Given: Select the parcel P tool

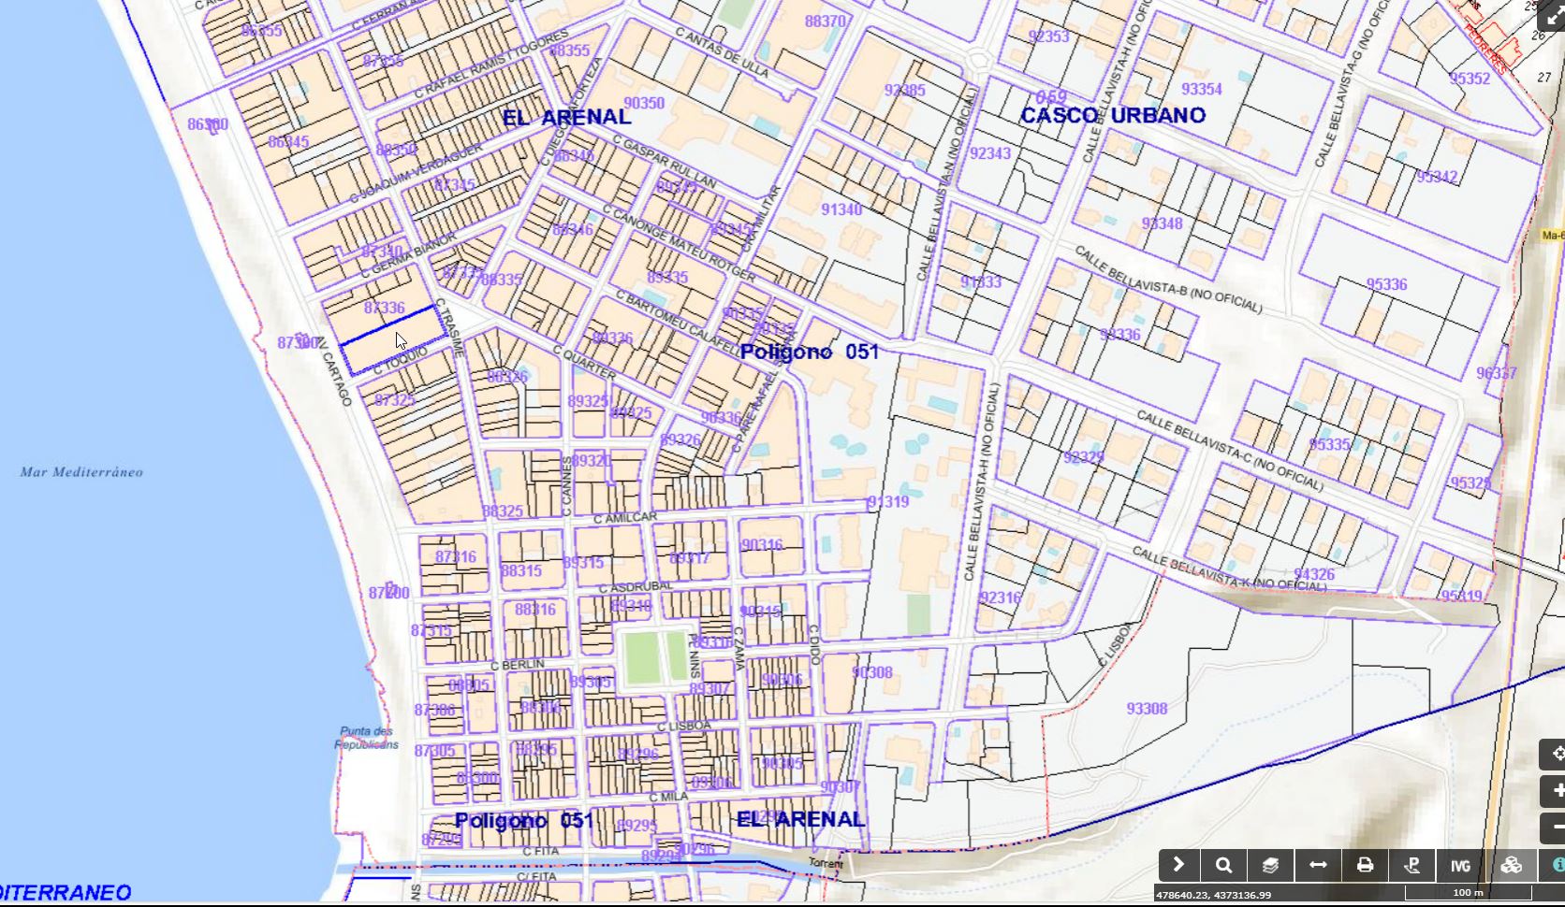Looking at the screenshot, I should click(1412, 865).
